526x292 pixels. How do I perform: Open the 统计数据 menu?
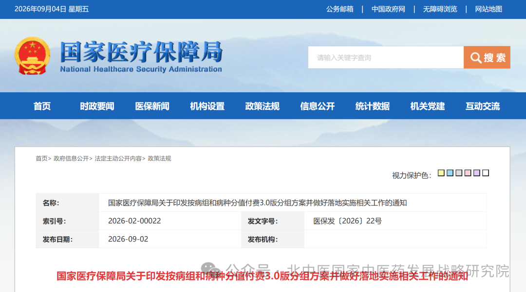(x=373, y=106)
